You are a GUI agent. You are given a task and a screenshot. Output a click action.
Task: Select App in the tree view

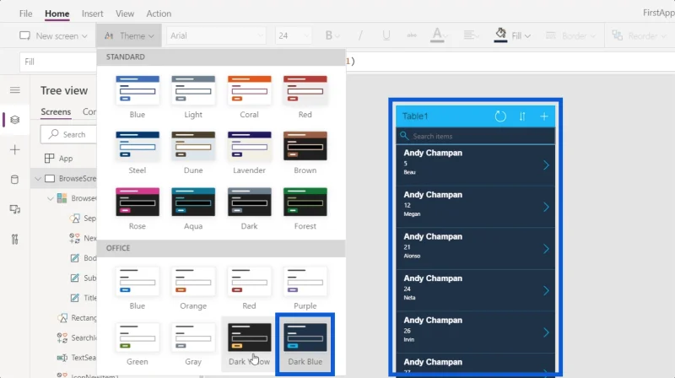pos(58,159)
